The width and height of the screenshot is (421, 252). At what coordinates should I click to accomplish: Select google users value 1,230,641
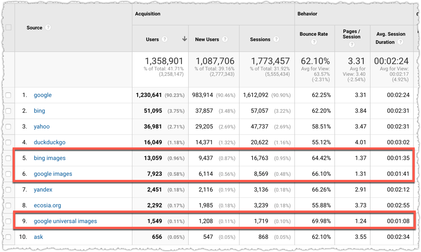click(149, 95)
